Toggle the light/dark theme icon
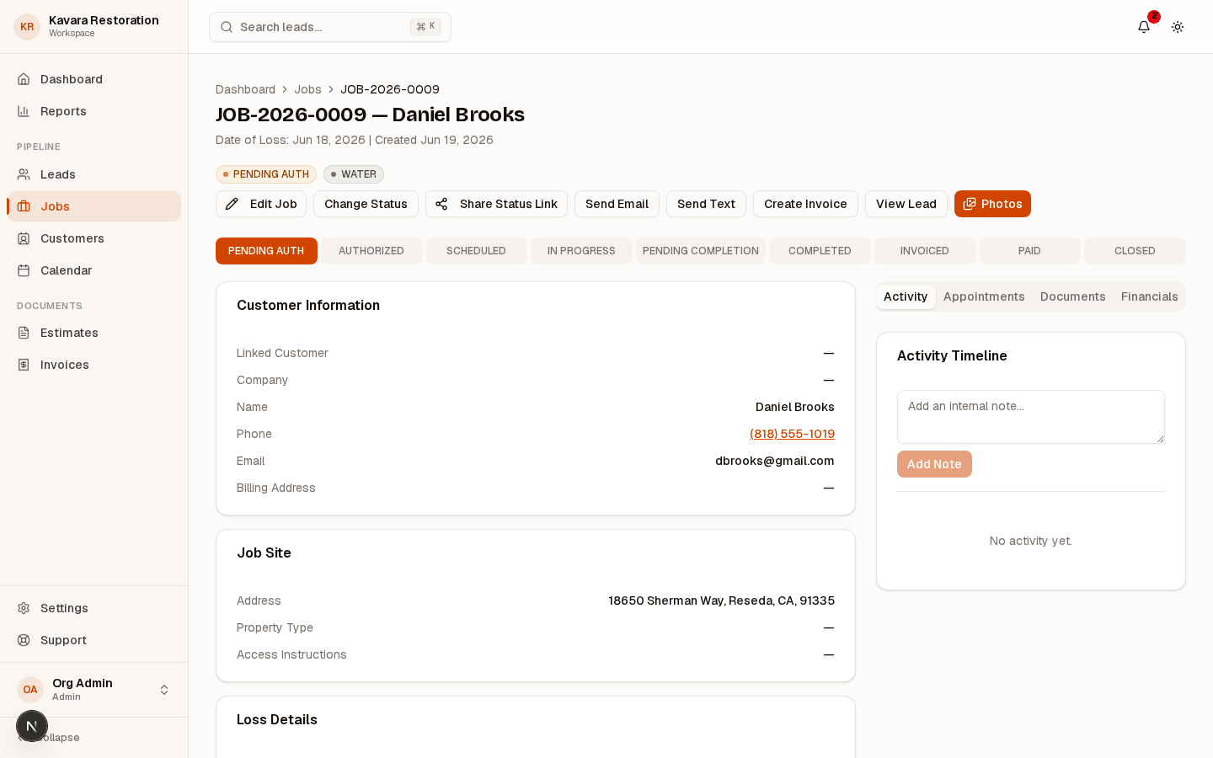This screenshot has height=758, width=1213. click(1178, 27)
